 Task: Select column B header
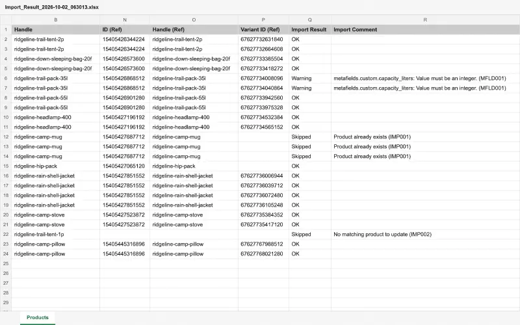coord(56,20)
